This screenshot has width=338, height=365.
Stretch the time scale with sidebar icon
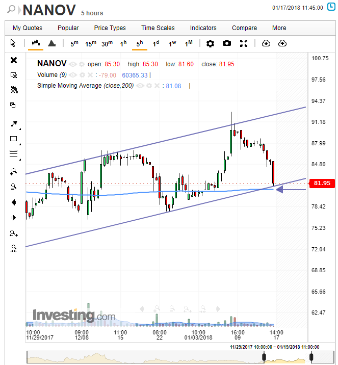14,233
